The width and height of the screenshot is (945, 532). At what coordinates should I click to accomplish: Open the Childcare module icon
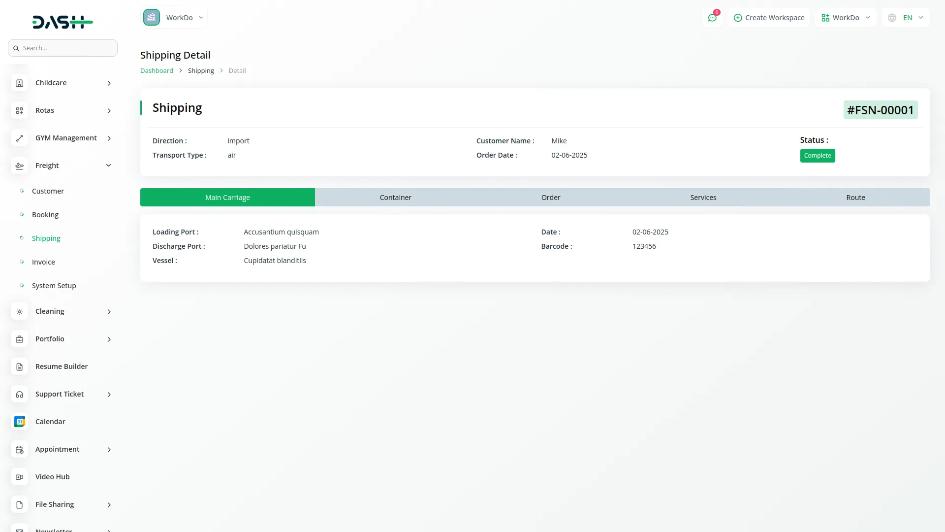pos(19,83)
